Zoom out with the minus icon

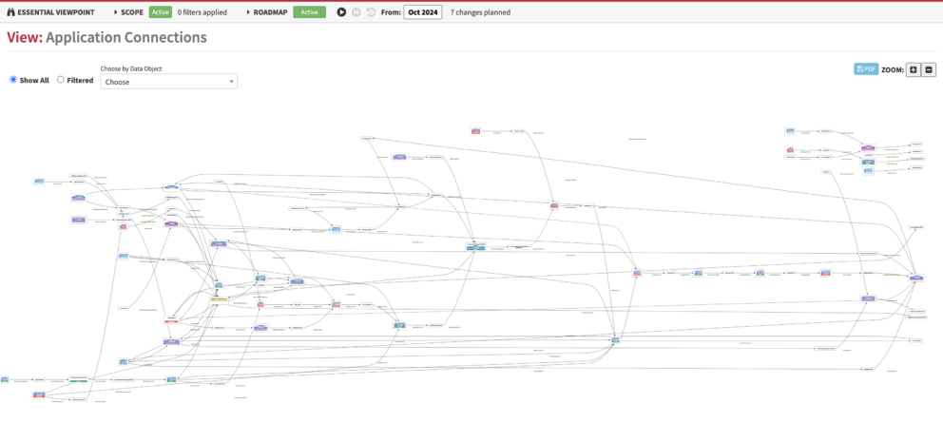(x=929, y=69)
